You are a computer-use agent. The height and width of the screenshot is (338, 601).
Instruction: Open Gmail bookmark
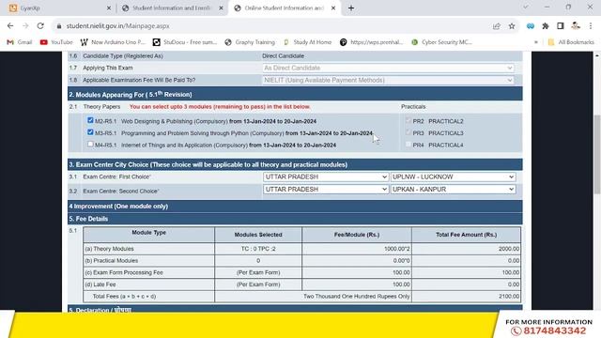coord(20,42)
